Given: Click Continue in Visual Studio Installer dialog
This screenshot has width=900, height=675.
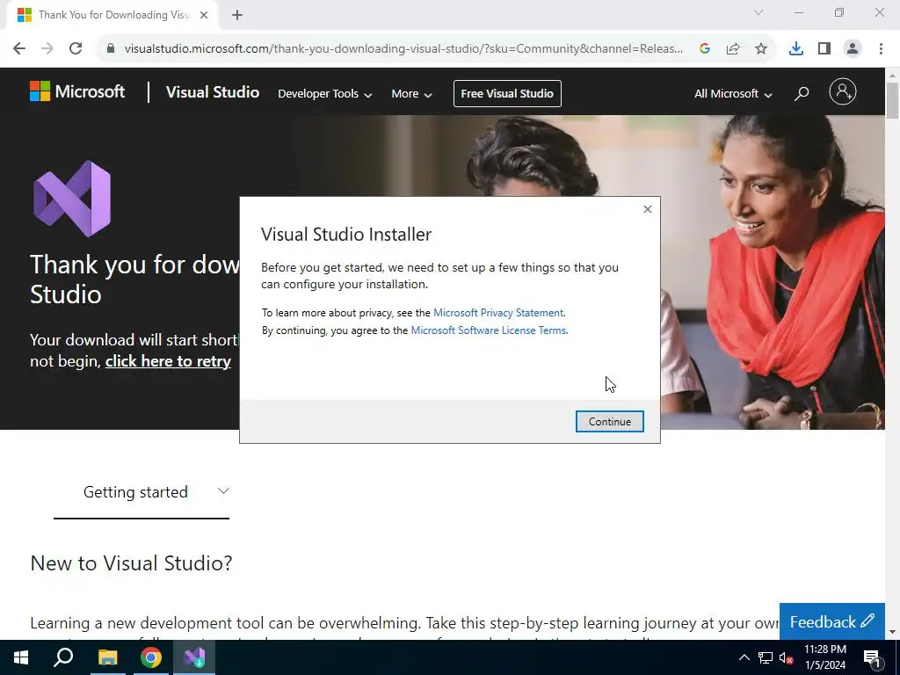Looking at the screenshot, I should coord(610,421).
